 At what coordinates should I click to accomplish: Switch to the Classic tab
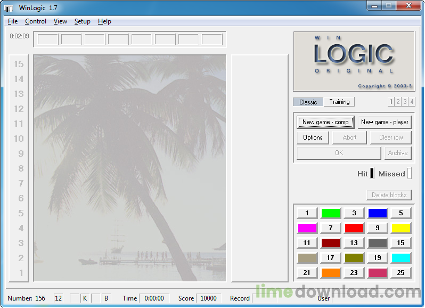pyautogui.click(x=308, y=102)
